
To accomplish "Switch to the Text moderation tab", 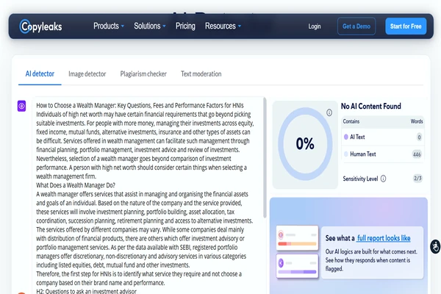I will tap(201, 74).
